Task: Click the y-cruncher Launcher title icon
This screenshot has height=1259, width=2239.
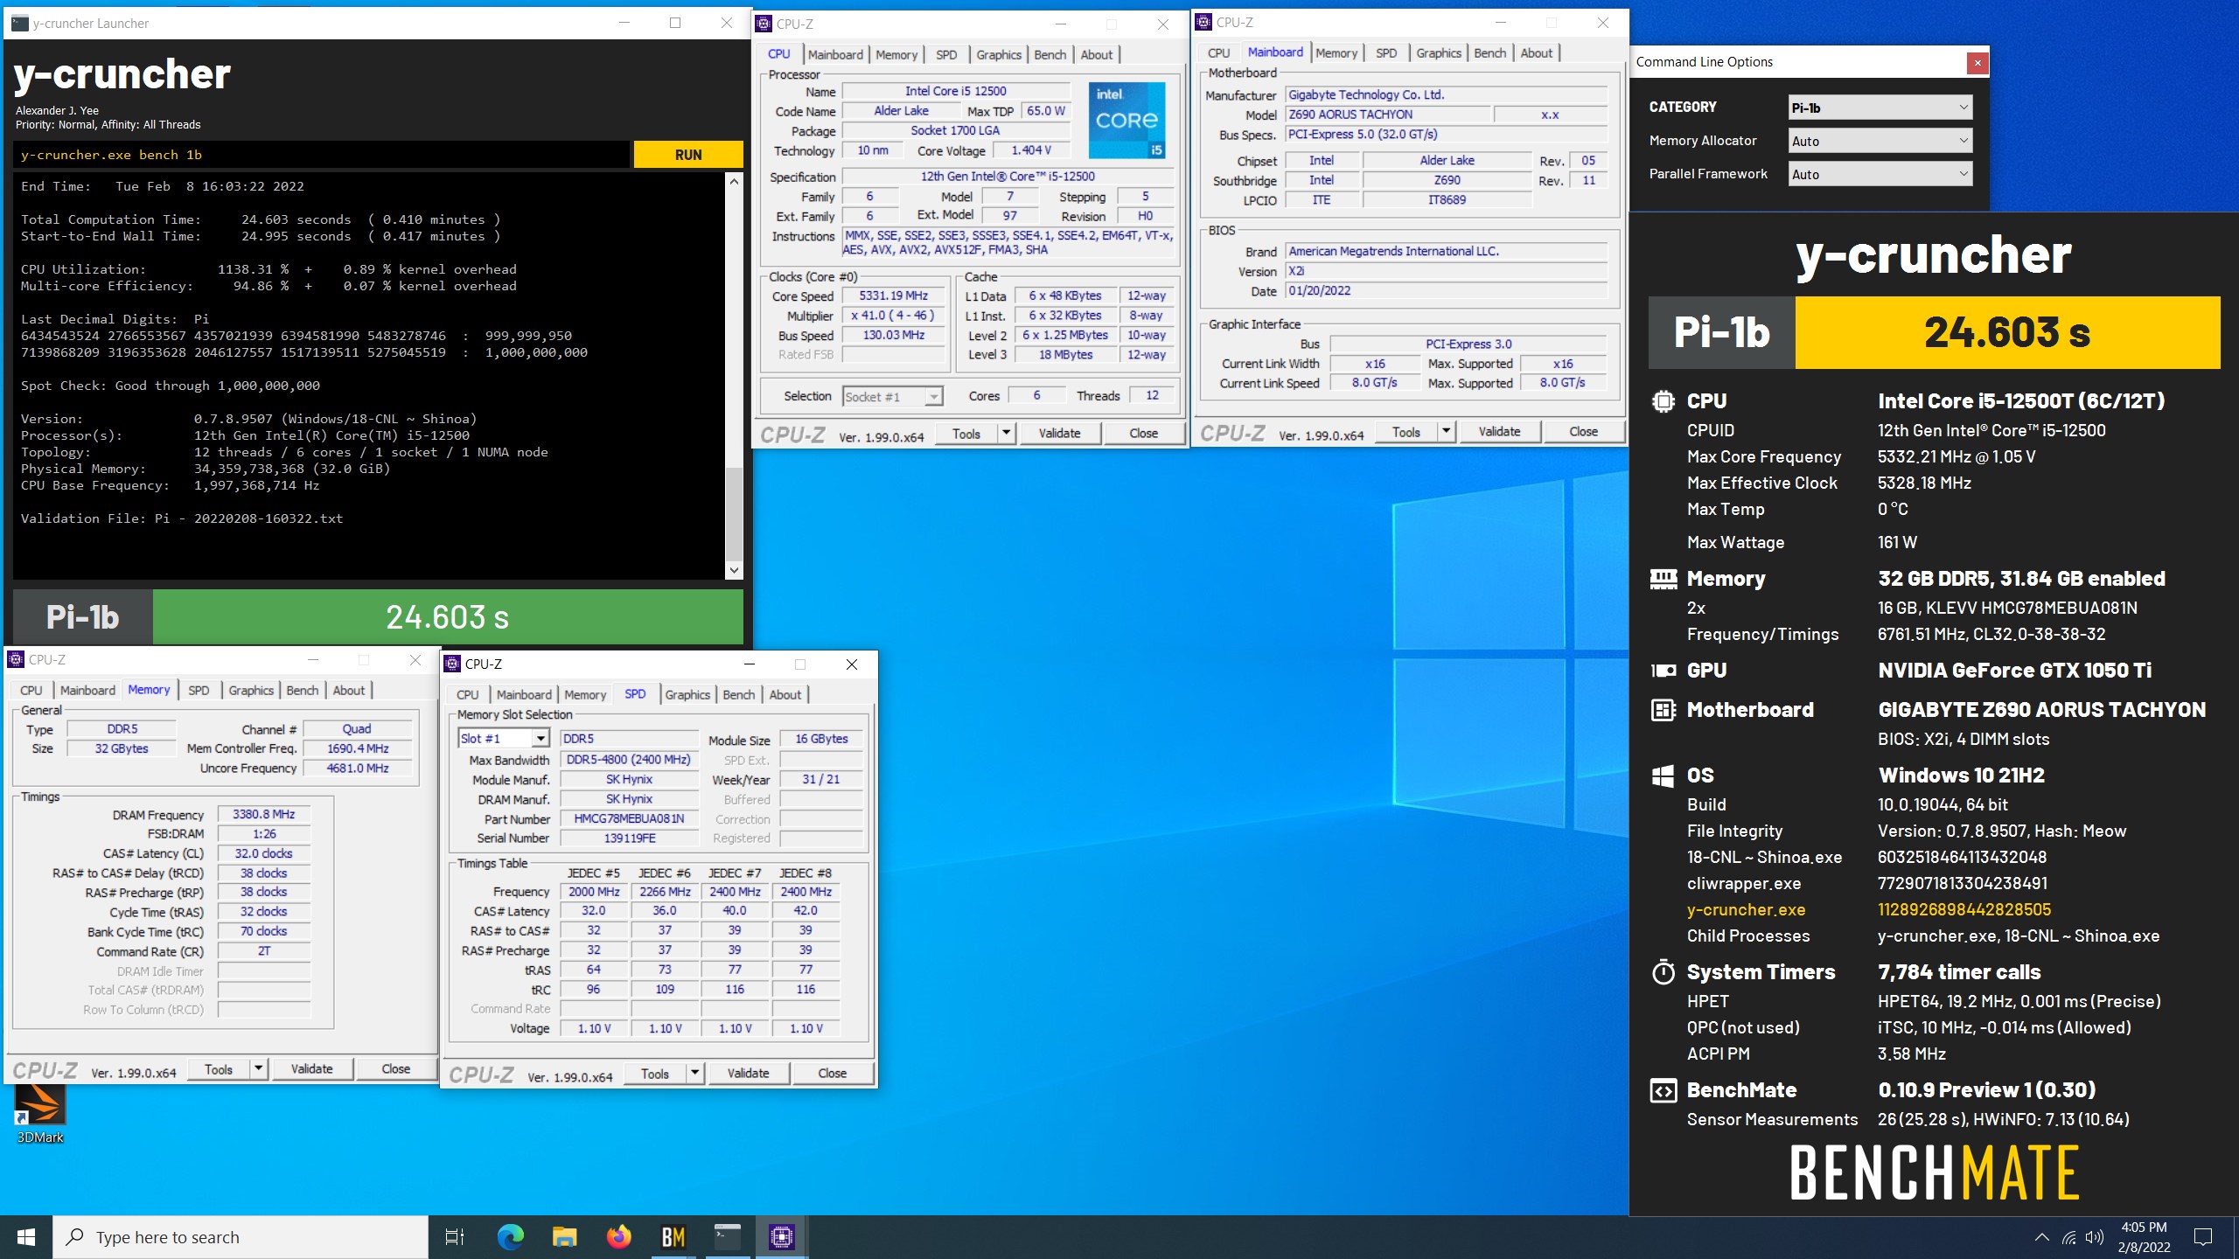Action: 19,24
